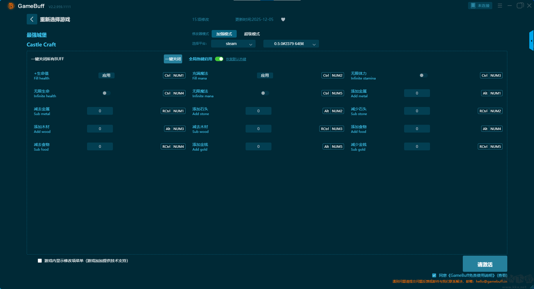Click the Add metal value field
Screen dimensions: 534x289
click(417, 93)
